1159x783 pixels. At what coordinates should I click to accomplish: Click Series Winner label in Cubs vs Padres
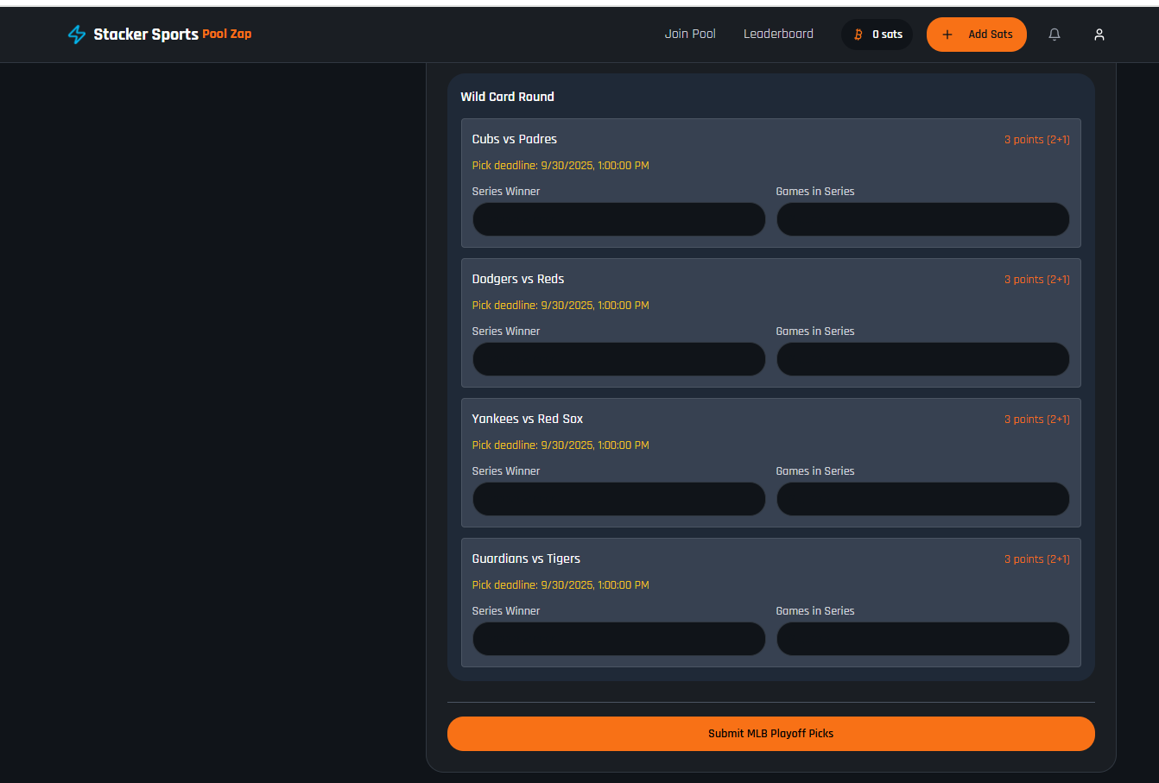[505, 192]
